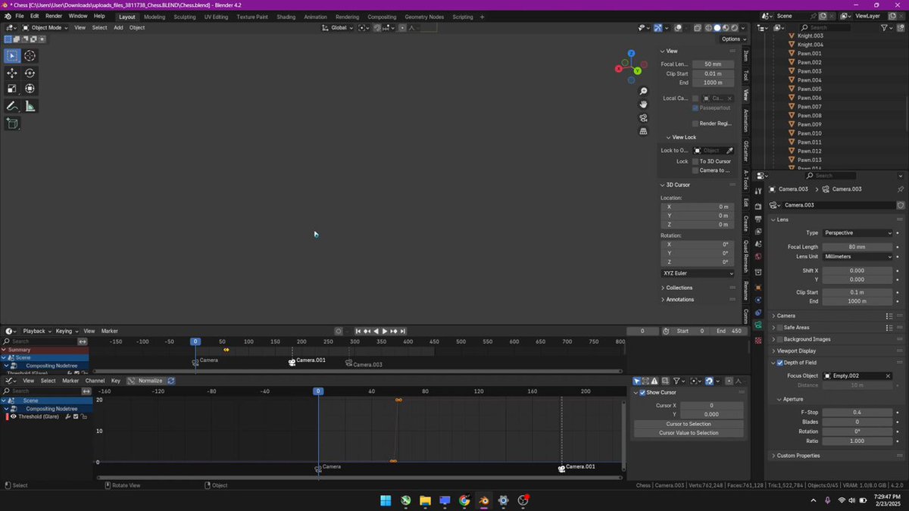Click the blue Z axis on navigation gizmo
909x511 pixels.
[631, 54]
